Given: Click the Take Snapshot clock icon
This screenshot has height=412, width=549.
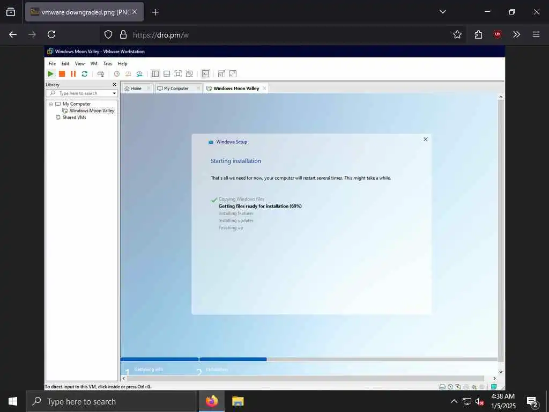Looking at the screenshot, I should [x=116, y=73].
